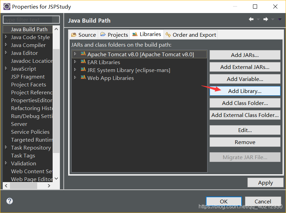Open the Order and Export tab
286x213 pixels.
[191, 35]
